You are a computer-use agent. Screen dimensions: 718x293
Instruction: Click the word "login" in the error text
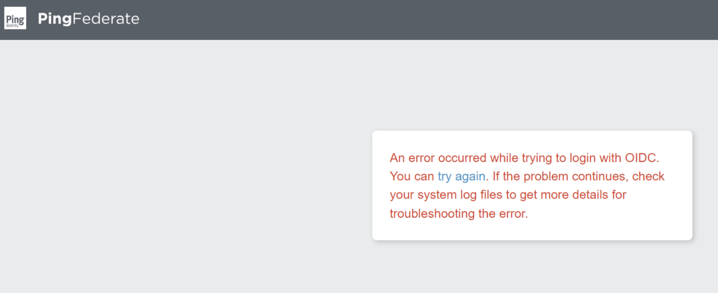click(583, 158)
